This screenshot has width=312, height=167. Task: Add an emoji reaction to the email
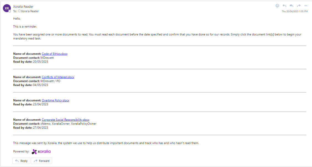(277, 6)
